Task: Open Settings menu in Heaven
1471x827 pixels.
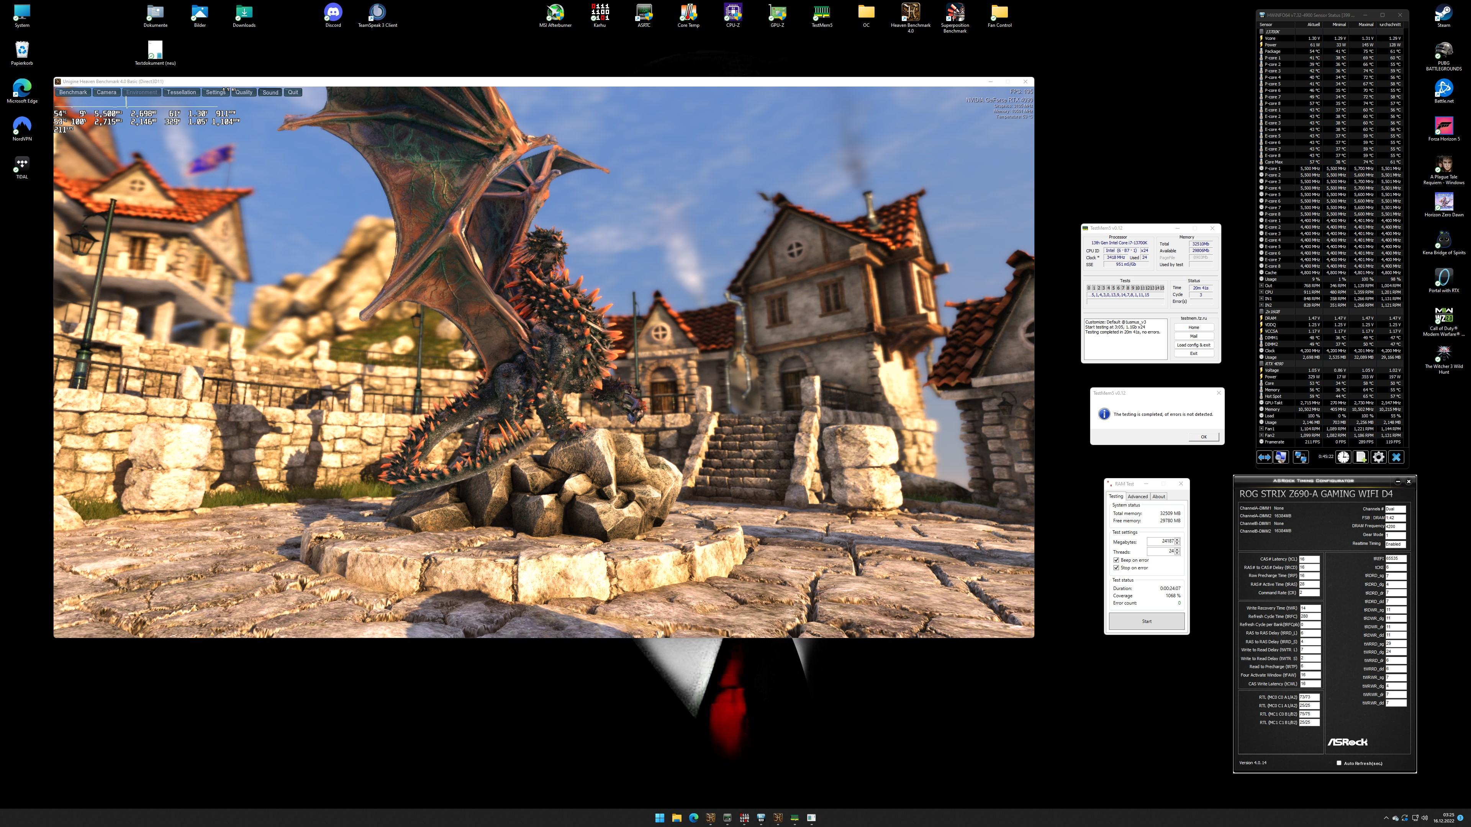Action: [215, 92]
